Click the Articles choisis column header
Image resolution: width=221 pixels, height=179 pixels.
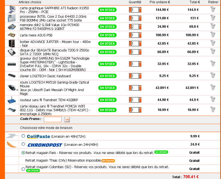[30, 2]
